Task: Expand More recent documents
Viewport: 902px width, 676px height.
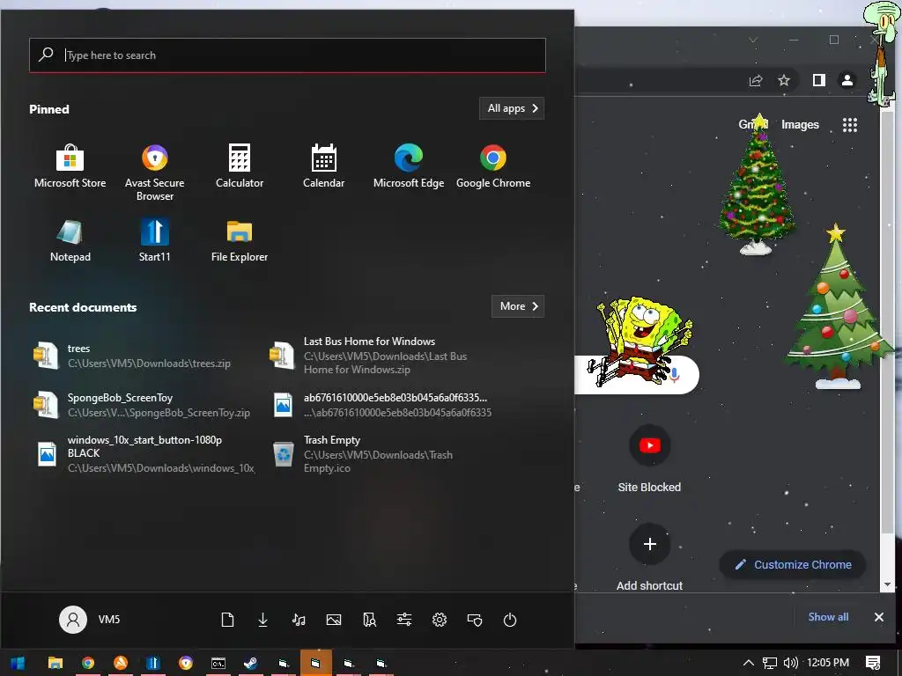Action: pyautogui.click(x=518, y=306)
